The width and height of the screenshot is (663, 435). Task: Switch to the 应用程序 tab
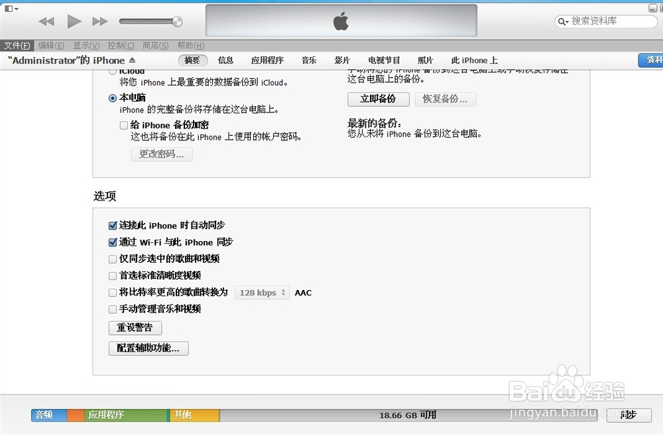coord(267,60)
